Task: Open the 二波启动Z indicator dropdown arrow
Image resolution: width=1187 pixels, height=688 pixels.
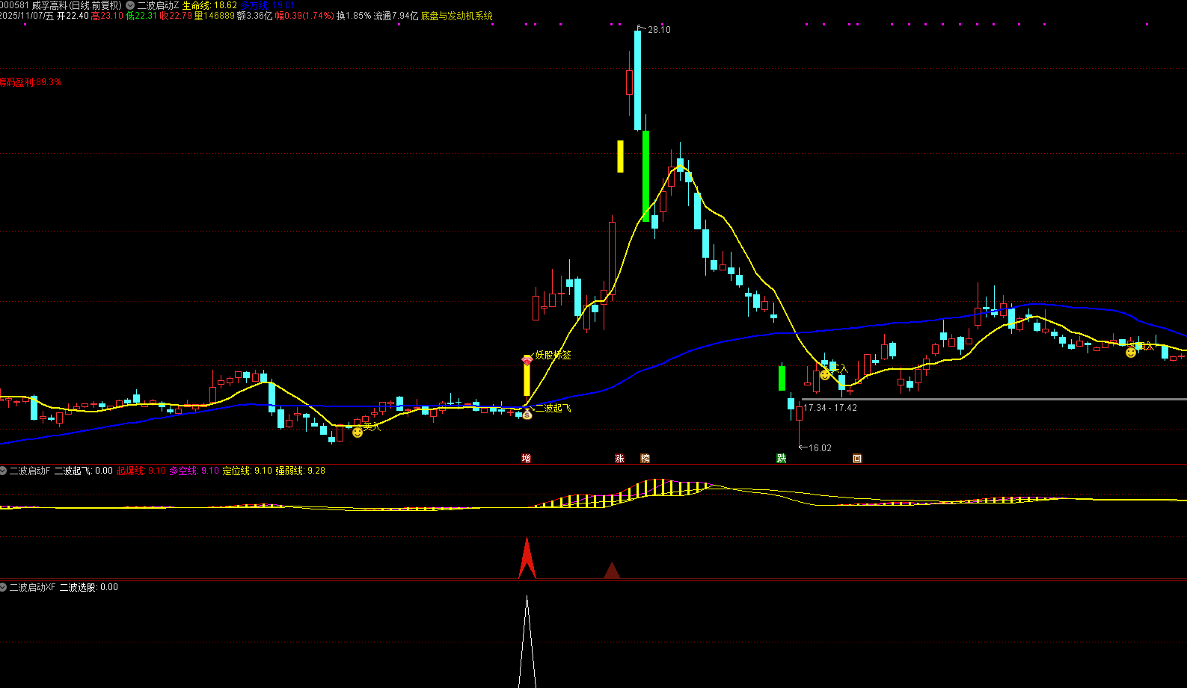Action: coord(130,5)
